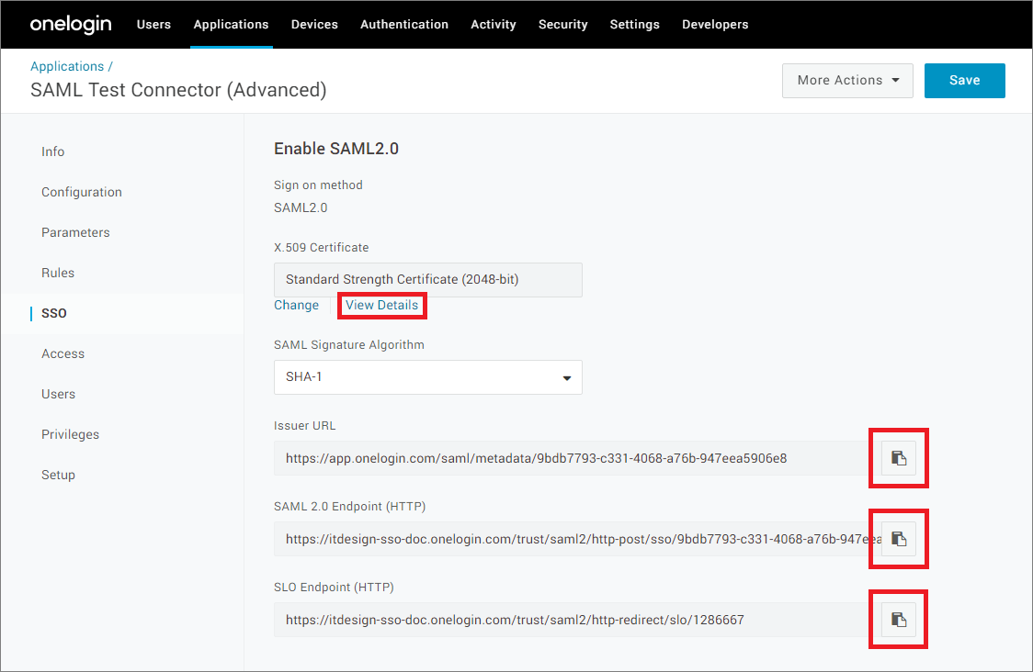Select the Access sidebar tab
Screen dimensions: 1033x672
pos(62,354)
